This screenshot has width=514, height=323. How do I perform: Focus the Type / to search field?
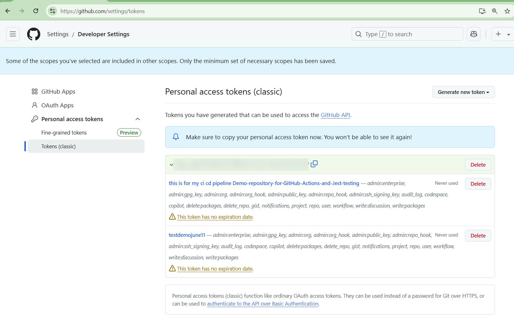[407, 34]
